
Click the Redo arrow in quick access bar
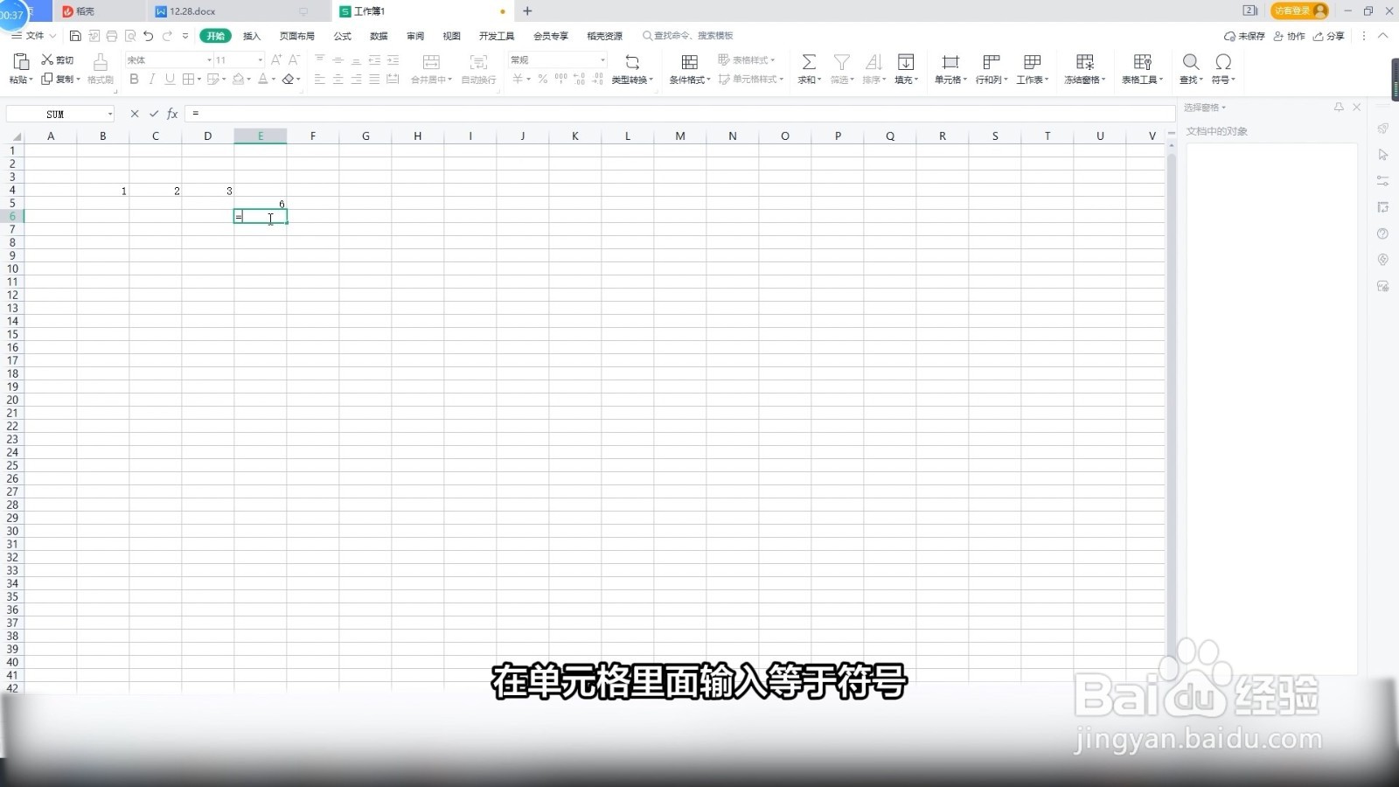pyautogui.click(x=167, y=36)
